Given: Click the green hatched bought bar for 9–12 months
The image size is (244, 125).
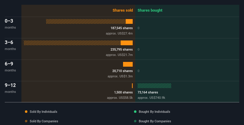Looking at the screenshot, I should tap(154, 86).
